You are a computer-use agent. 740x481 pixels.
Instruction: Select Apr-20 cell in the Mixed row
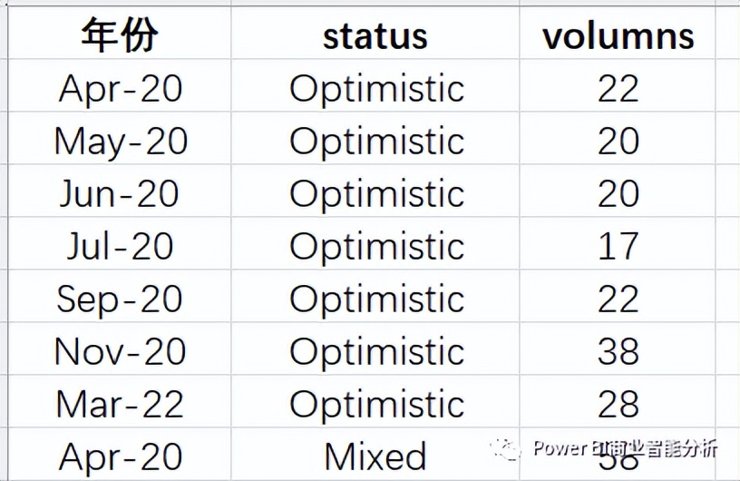pyautogui.click(x=120, y=455)
